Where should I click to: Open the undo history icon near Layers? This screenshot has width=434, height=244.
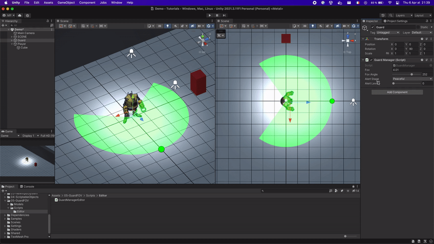[x=383, y=16]
